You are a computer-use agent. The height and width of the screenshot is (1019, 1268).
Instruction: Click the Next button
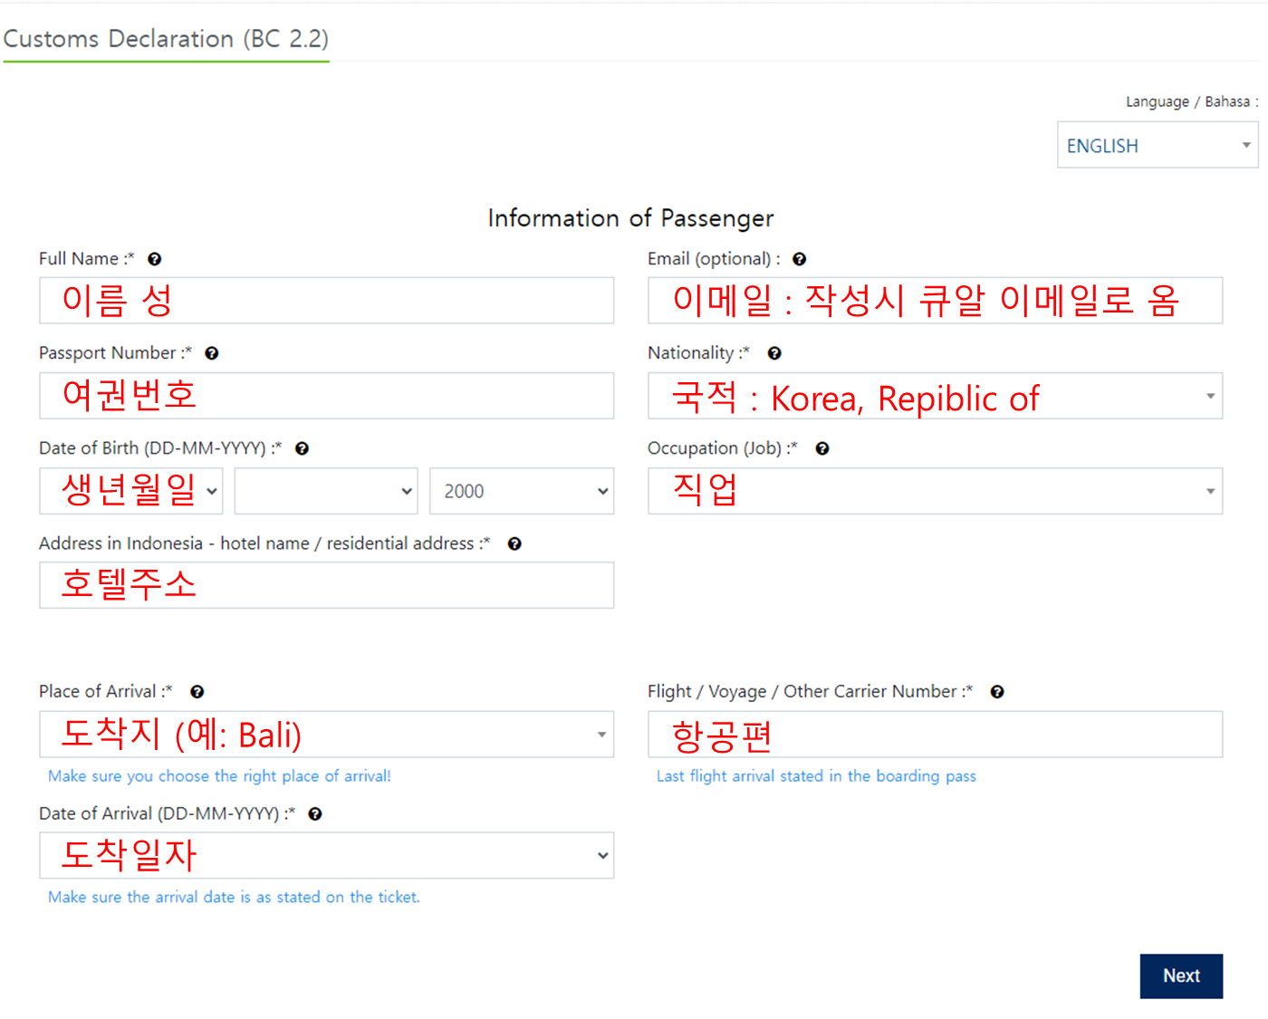point(1181,976)
